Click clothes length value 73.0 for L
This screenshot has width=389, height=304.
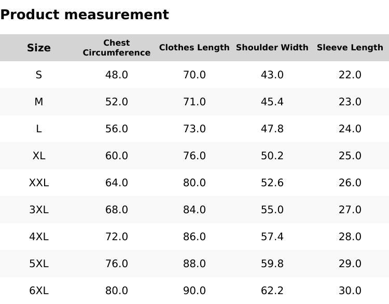[x=195, y=129]
